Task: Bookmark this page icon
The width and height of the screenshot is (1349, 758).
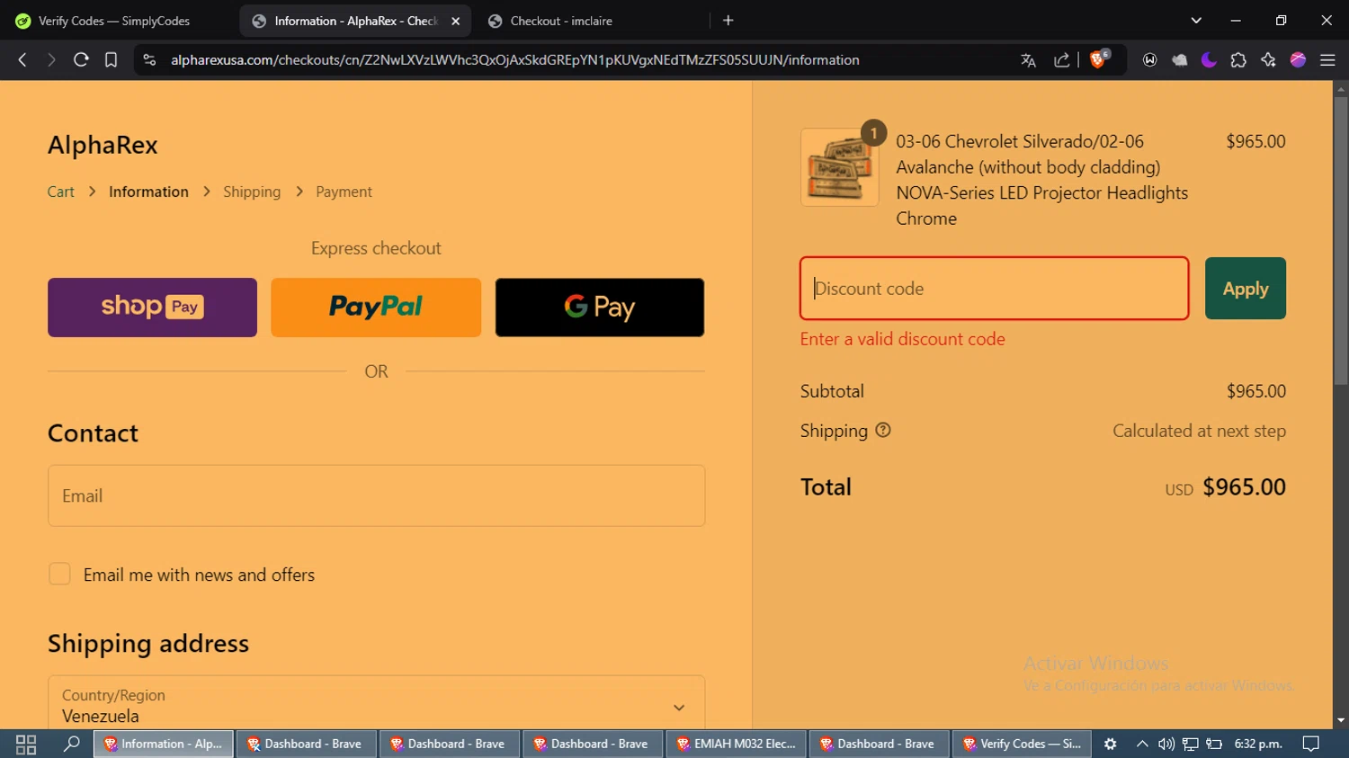Action: point(111,60)
